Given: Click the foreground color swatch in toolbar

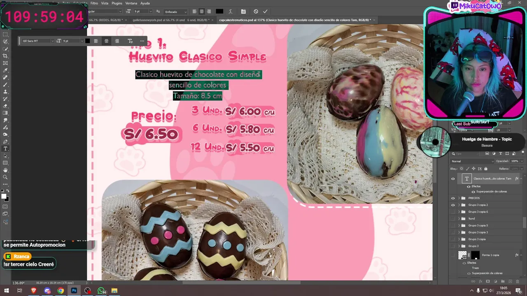Looking at the screenshot, I should pos(4,196).
